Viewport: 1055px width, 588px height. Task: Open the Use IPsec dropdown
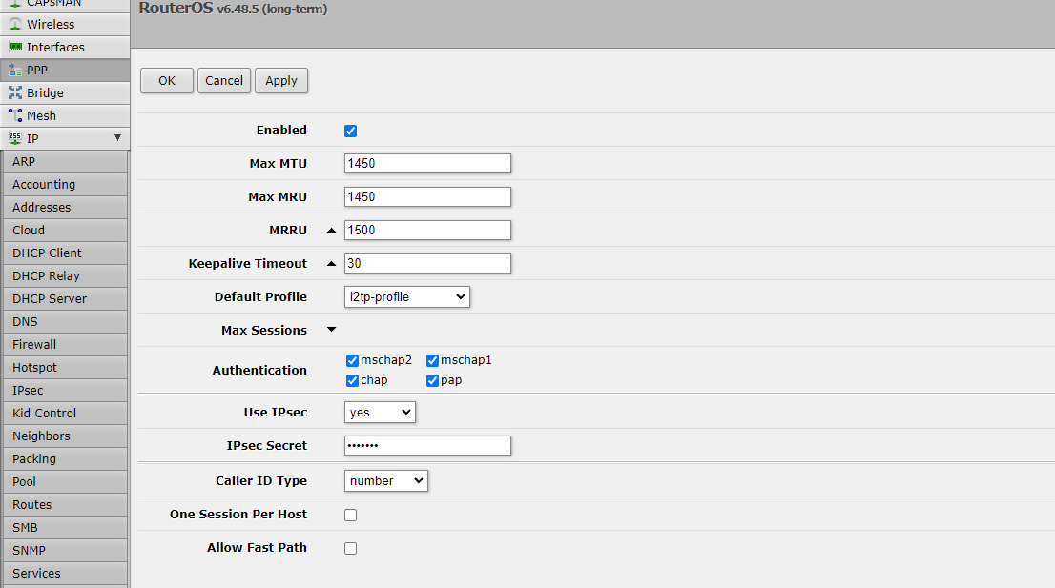[380, 413]
